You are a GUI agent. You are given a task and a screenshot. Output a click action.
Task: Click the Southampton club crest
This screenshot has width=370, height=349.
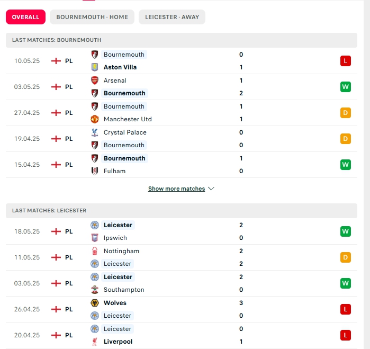pyautogui.click(x=95, y=290)
